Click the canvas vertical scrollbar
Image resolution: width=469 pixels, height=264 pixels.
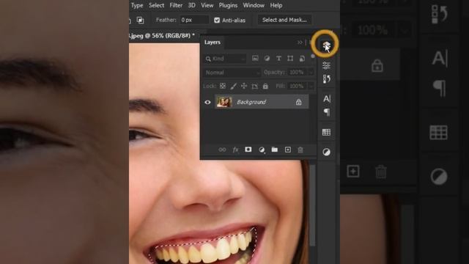click(313, 205)
